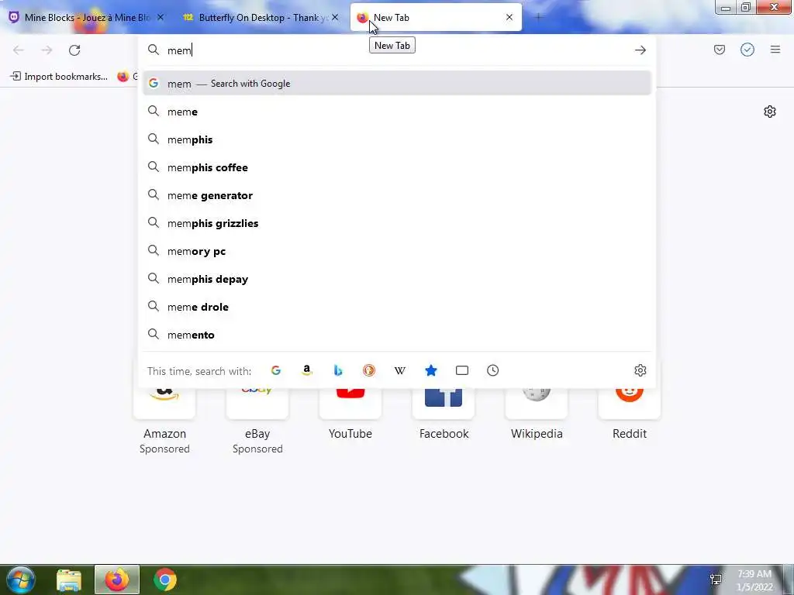The height and width of the screenshot is (595, 794).
Task: Search open tabs using the tab icon
Action: (462, 370)
